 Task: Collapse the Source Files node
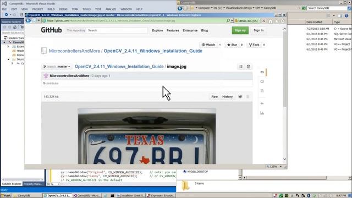pyautogui.click(x=9, y=59)
